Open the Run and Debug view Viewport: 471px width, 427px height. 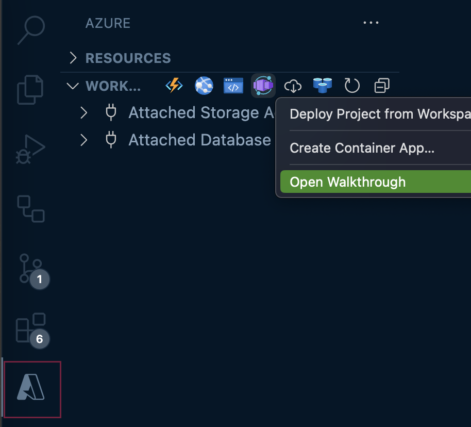[30, 149]
